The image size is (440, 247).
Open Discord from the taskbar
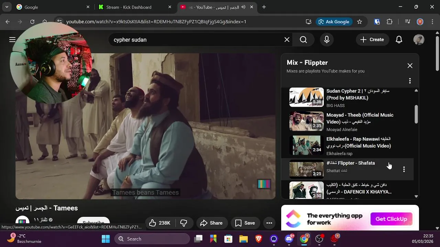click(x=289, y=239)
